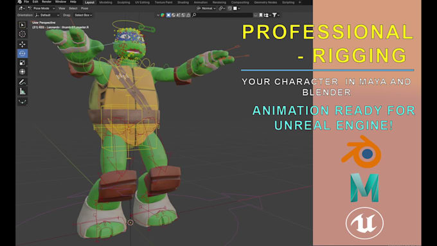Open the File menu

pos(26,2)
